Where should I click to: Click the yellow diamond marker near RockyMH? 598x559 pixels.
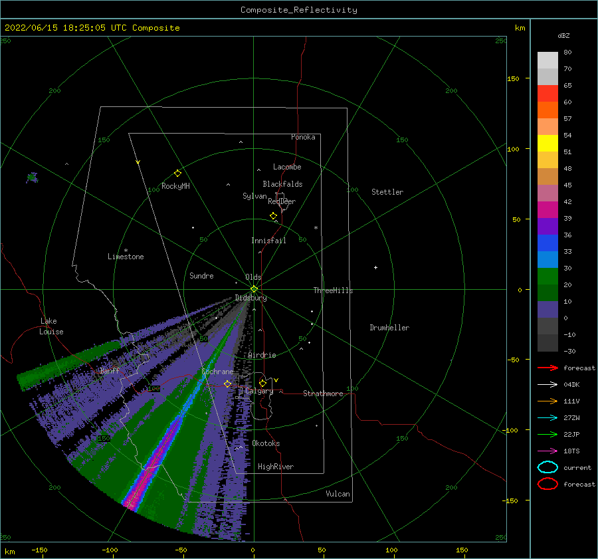177,173
